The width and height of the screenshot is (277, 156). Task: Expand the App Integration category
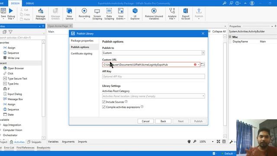click(0, 125)
